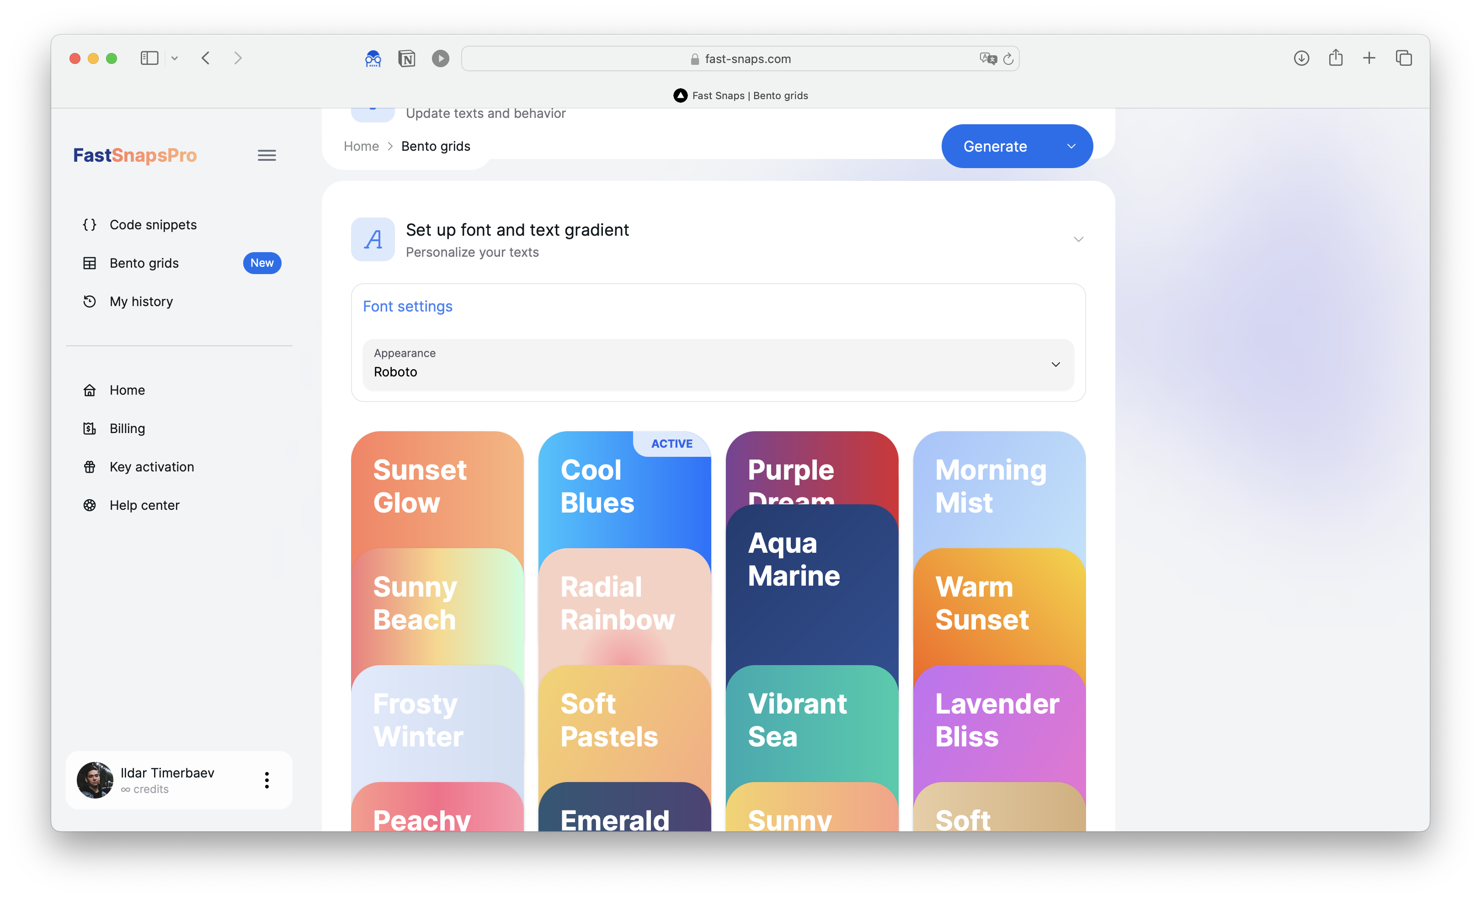Click the sidebar hamburger menu icon
This screenshot has width=1481, height=899.
267,155
